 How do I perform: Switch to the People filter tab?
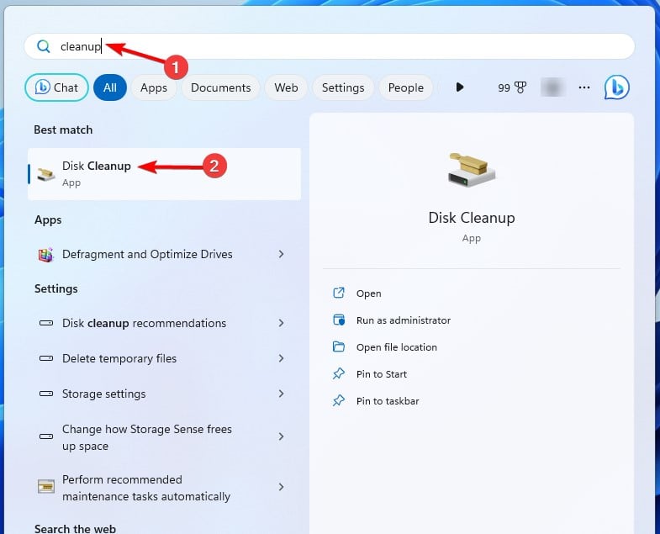tap(406, 87)
